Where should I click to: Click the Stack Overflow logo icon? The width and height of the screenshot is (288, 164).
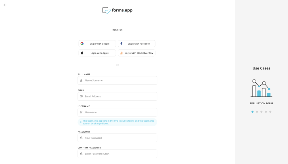[121, 53]
